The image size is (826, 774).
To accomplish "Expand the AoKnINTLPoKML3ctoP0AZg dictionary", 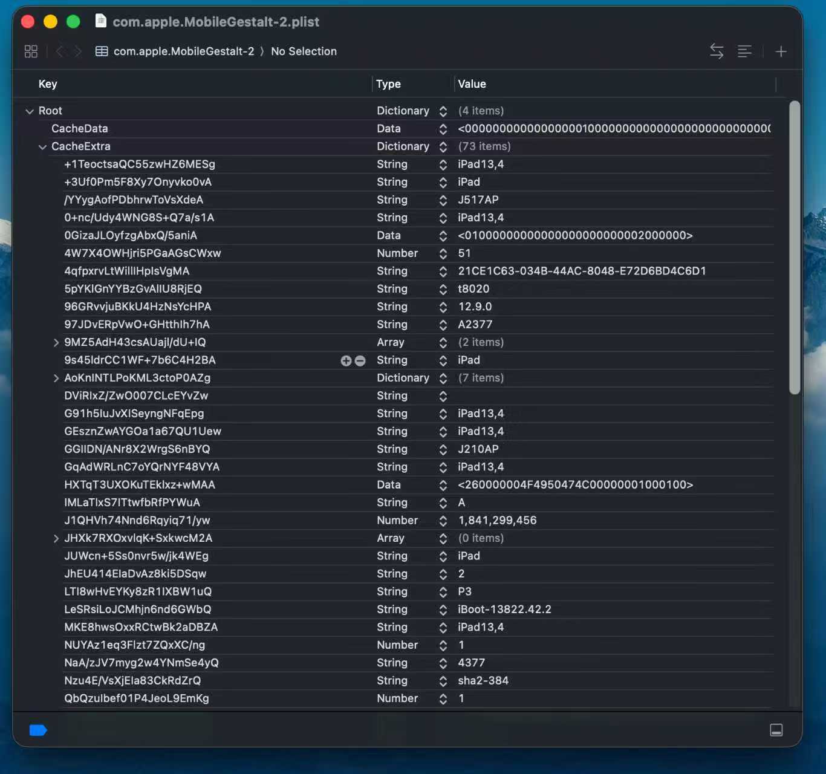I will tap(56, 379).
